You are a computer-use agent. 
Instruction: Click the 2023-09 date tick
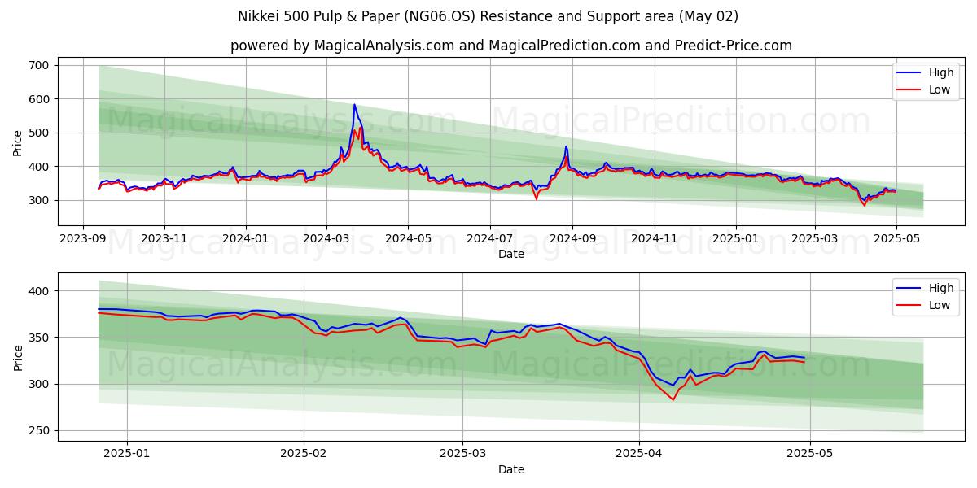(82, 238)
